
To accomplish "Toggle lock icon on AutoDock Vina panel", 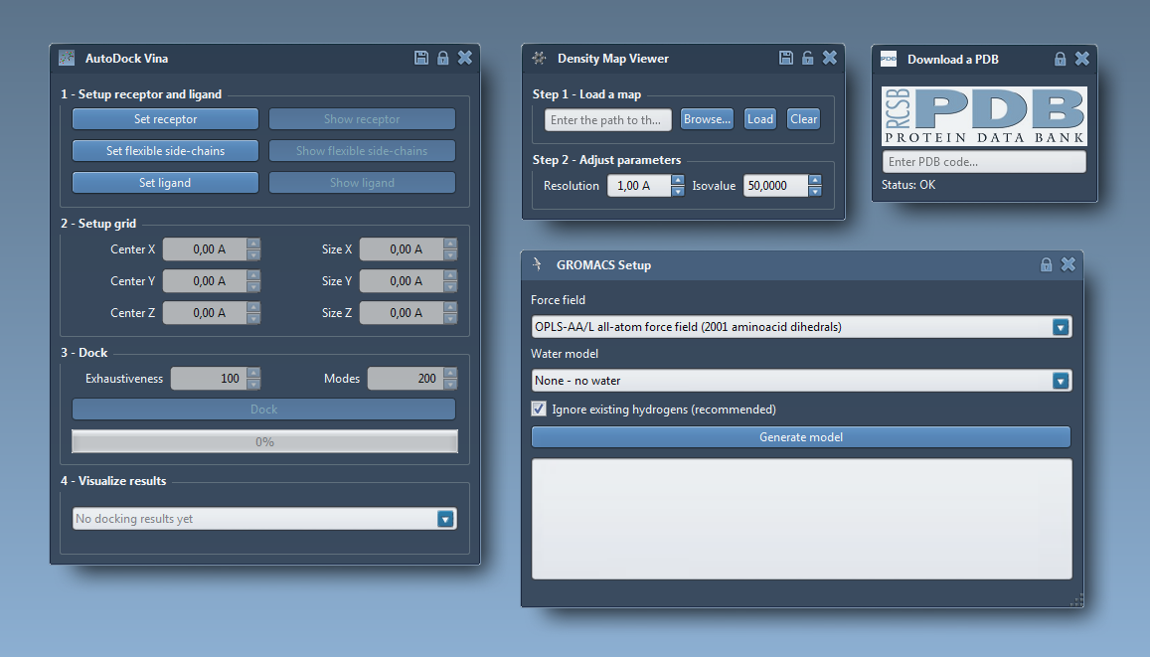I will (443, 58).
